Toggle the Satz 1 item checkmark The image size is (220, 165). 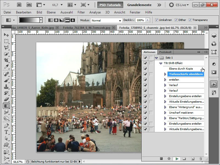pos(145,57)
